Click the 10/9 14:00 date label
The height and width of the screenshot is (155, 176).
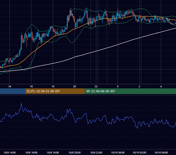(x=10, y=152)
